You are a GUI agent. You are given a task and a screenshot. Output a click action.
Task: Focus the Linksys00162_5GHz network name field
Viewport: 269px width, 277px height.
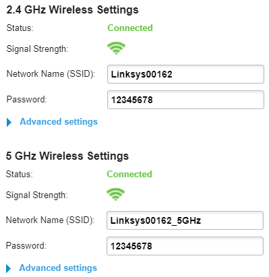pyautogui.click(x=185, y=220)
